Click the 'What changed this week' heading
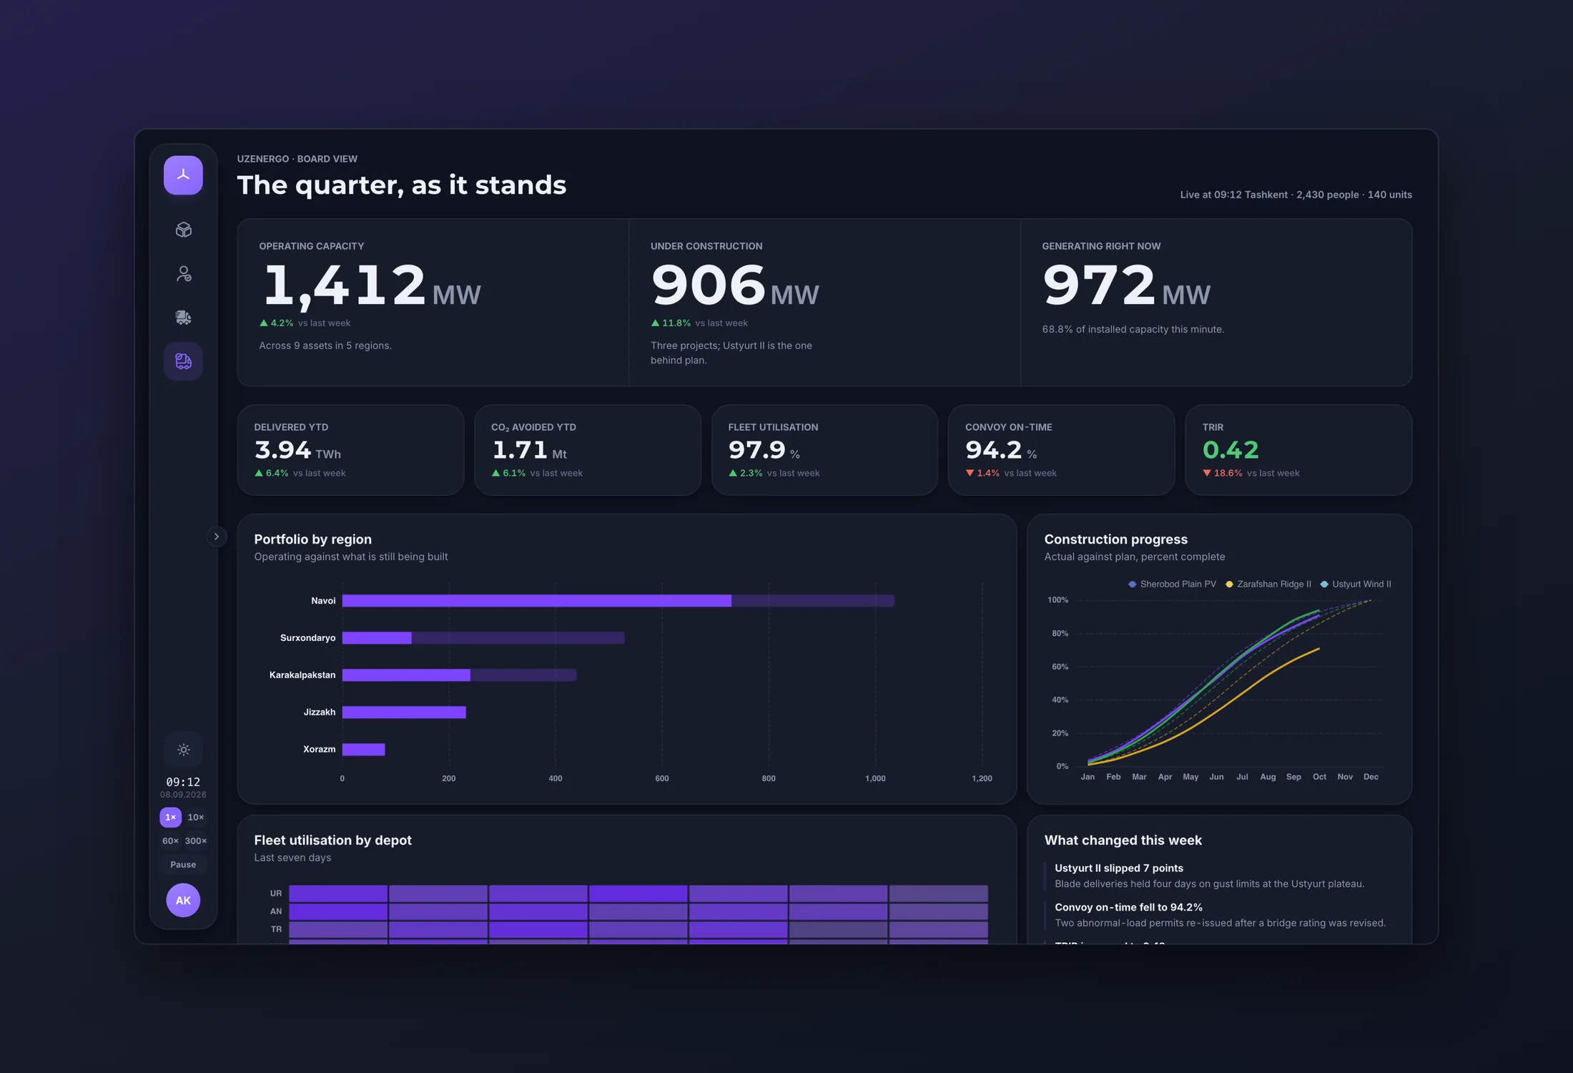The width and height of the screenshot is (1573, 1073). pos(1123,841)
